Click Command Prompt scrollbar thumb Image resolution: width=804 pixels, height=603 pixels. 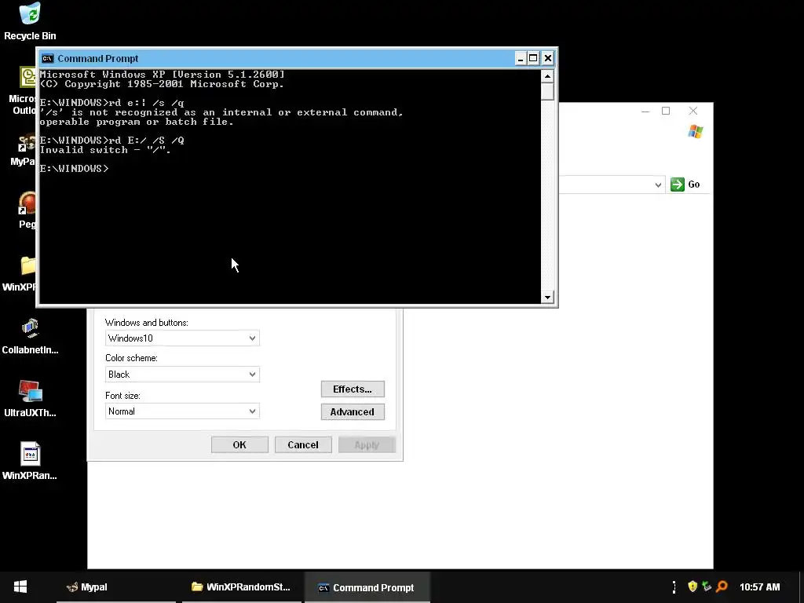[547, 91]
